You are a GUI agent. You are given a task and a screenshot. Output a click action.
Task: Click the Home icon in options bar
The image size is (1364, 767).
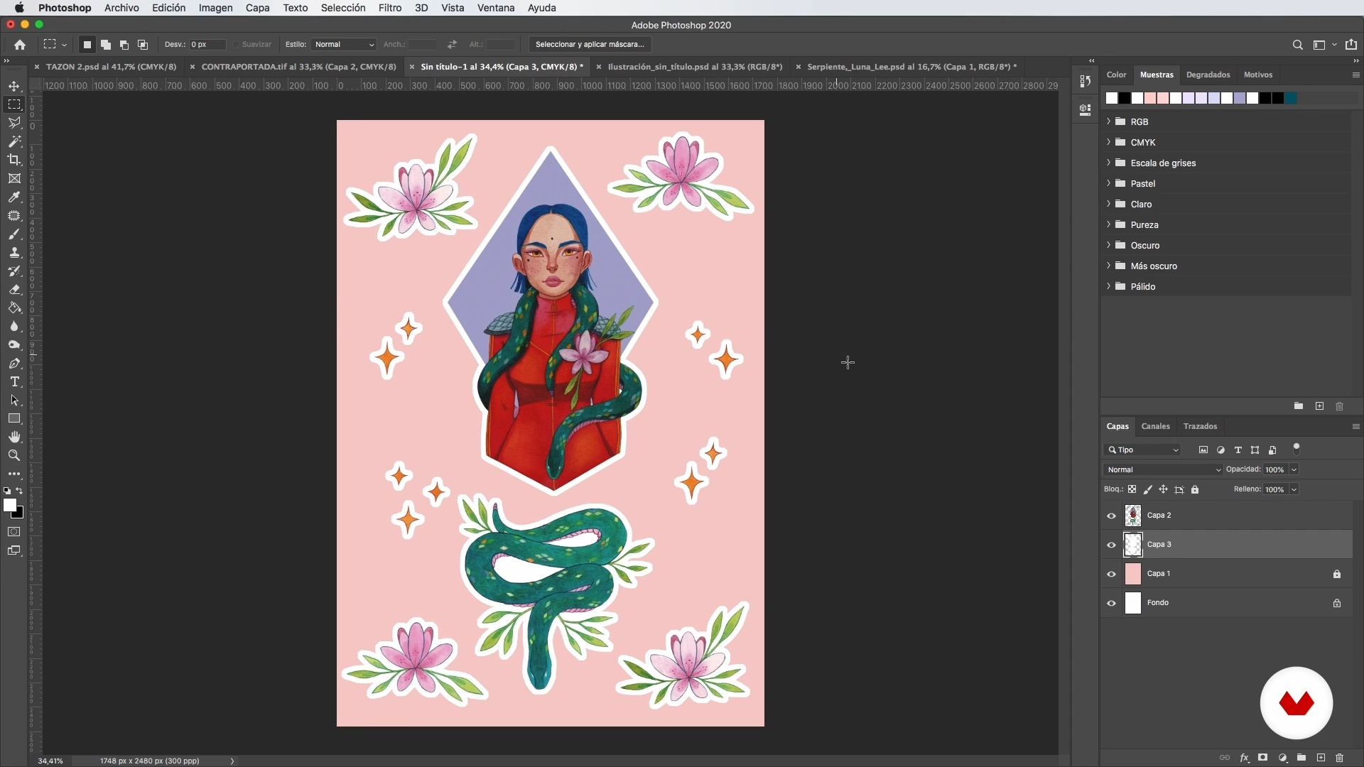20,44
